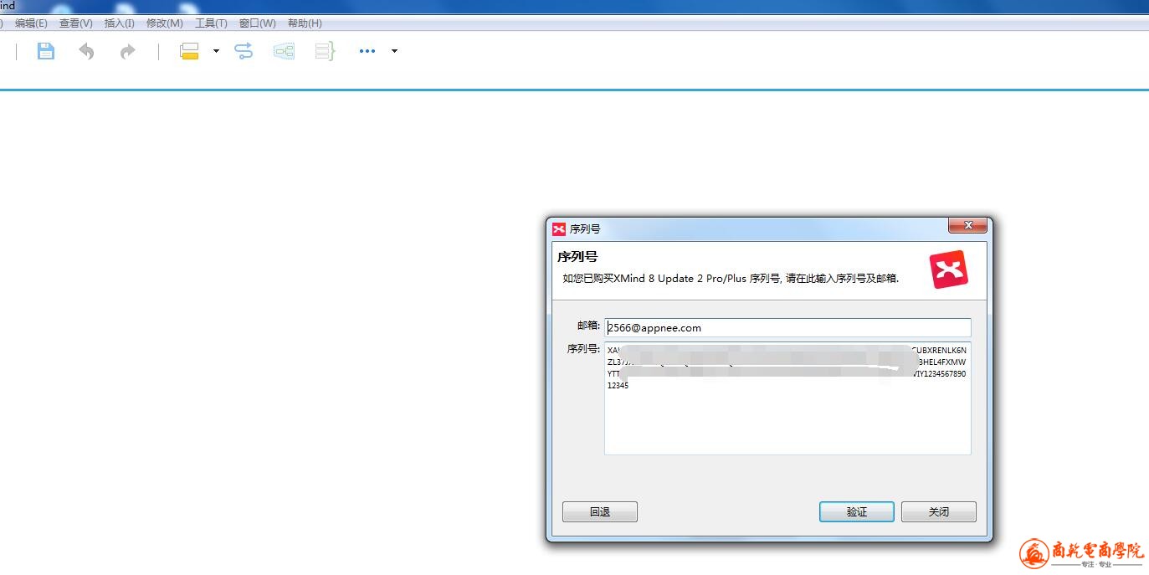Click the Save icon in the toolbar

pos(46,51)
